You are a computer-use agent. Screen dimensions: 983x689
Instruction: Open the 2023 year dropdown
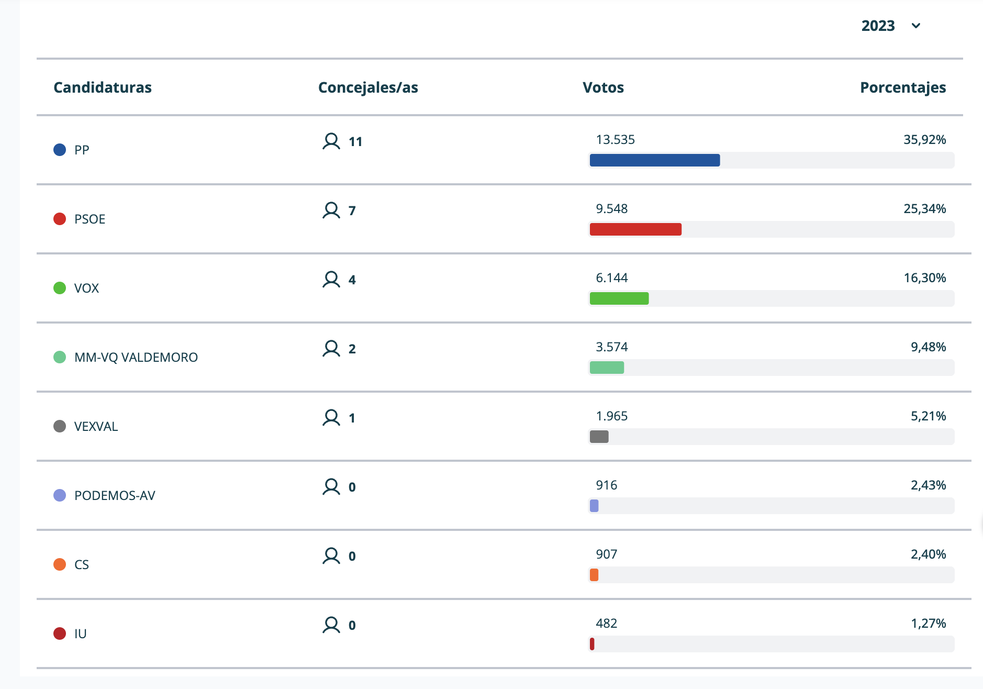click(878, 26)
